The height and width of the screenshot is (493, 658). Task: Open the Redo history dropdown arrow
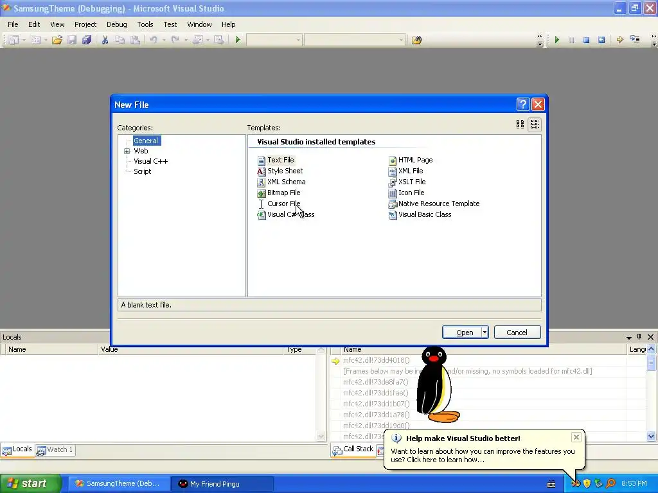tap(186, 40)
